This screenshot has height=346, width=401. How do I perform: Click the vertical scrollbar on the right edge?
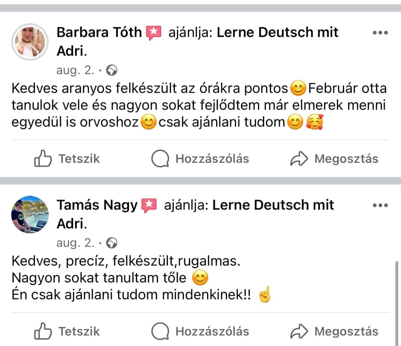tap(397, 300)
